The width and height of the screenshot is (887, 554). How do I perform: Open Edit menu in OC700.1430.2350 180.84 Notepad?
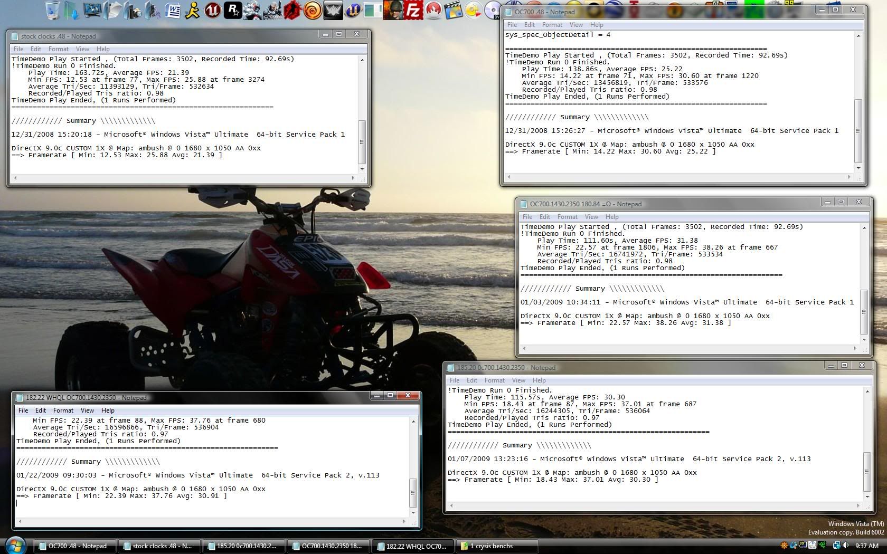coord(545,217)
